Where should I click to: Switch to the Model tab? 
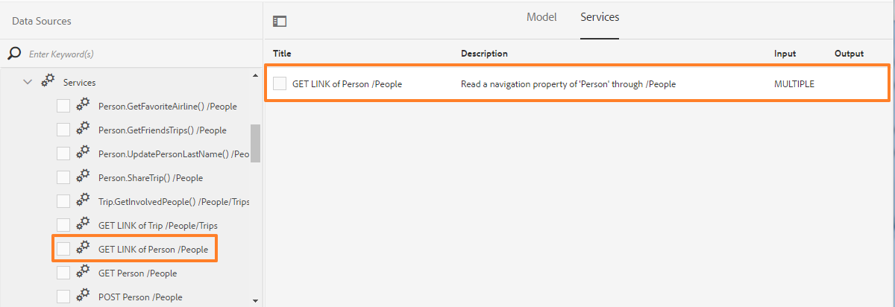(x=541, y=17)
